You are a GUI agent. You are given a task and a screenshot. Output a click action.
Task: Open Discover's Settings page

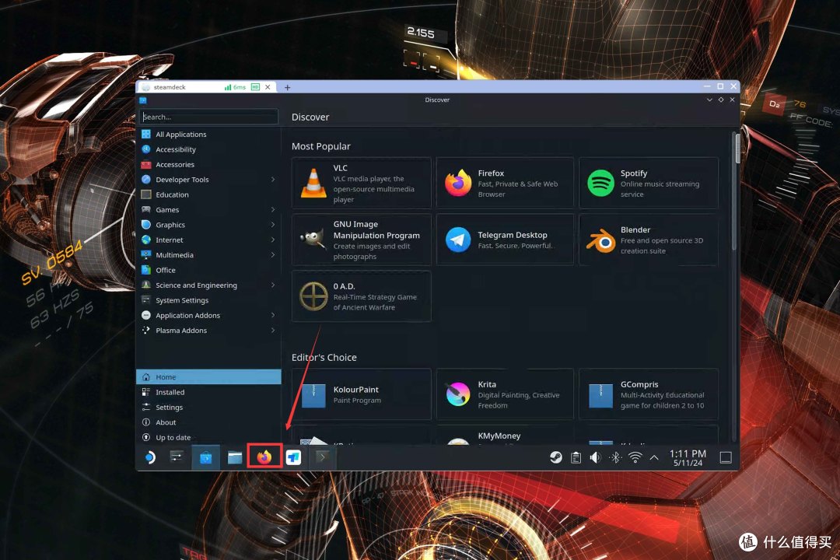tap(208, 408)
